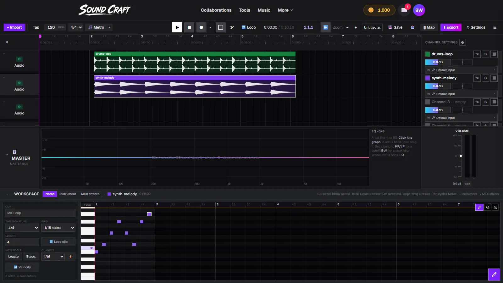Open the 1/16 notes grid dropdown
503x283 pixels.
(58, 228)
